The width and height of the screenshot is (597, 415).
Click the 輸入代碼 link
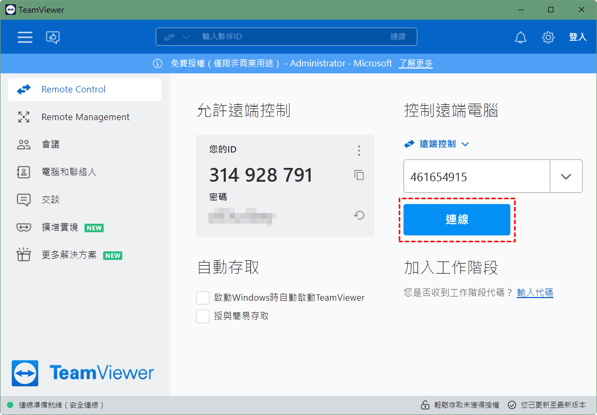[x=535, y=292]
